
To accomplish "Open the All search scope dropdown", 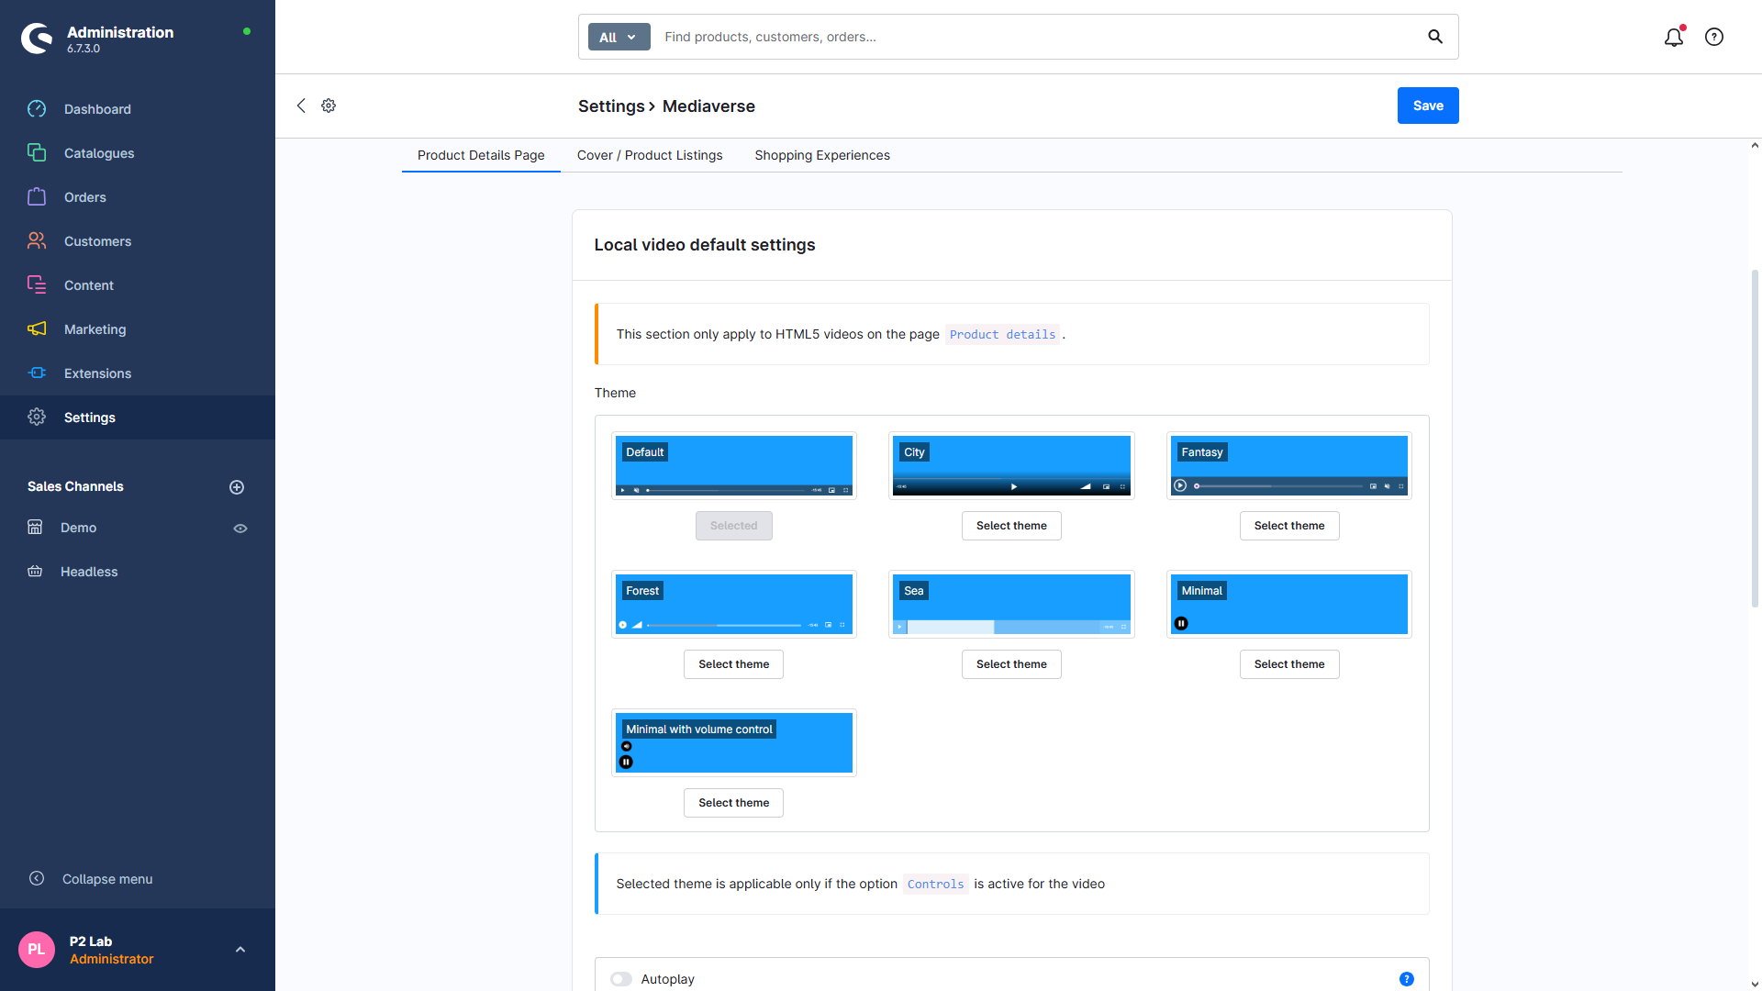I will 619,37.
